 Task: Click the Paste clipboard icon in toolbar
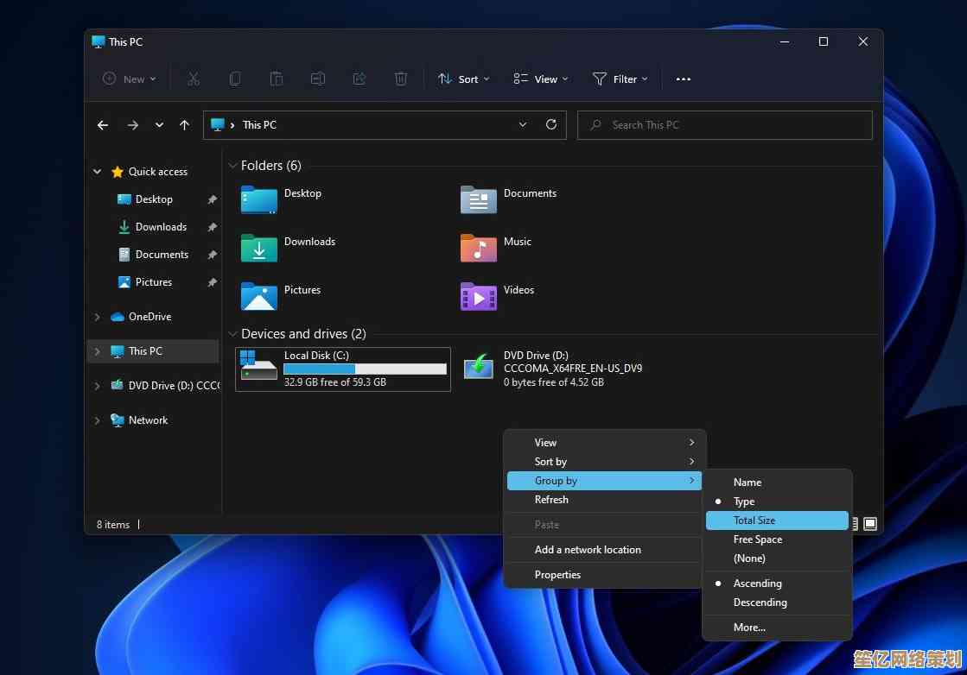click(277, 79)
